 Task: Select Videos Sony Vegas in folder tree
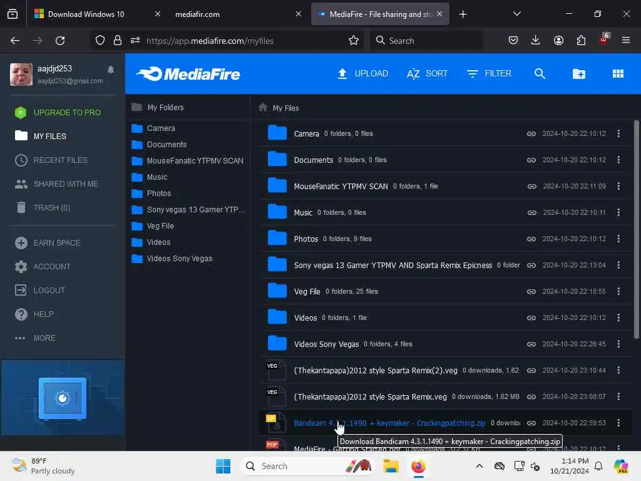(172, 259)
